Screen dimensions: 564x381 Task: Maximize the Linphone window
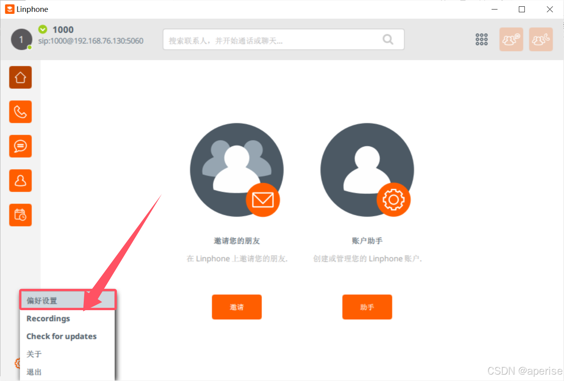522,9
